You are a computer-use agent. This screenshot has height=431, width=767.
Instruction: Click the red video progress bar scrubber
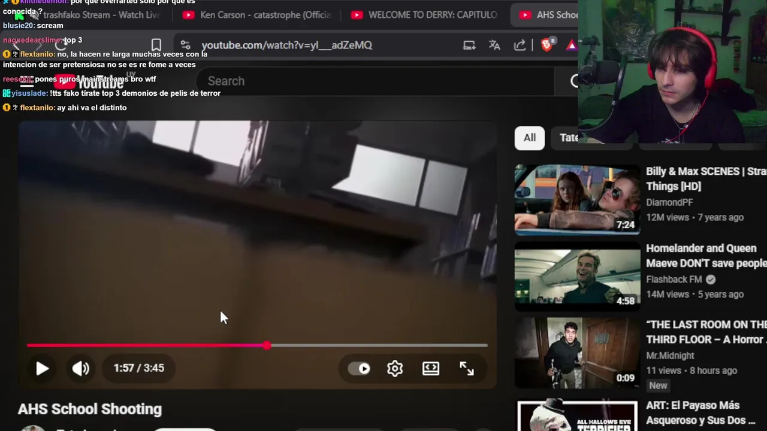pyautogui.click(x=267, y=345)
